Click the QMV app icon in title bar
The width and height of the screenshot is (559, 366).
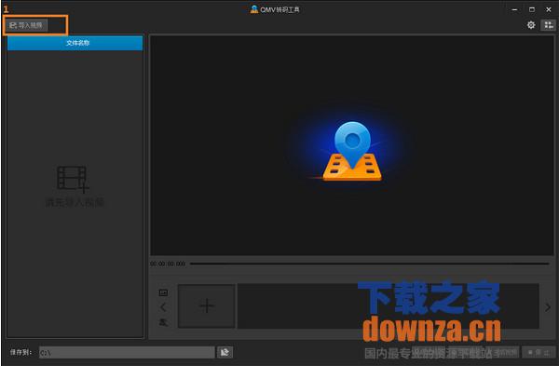(x=253, y=9)
